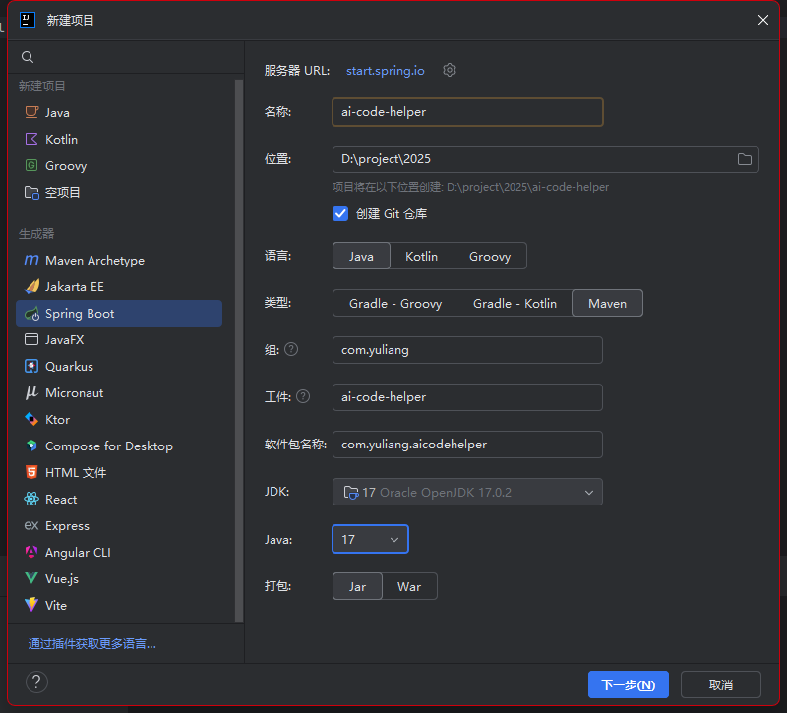Click the Vite icon
787x713 pixels.
pyautogui.click(x=31, y=605)
